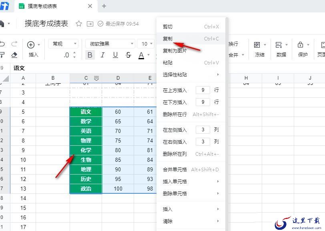The image size is (325, 231).
Task: Click the undo arrow icon
Action: [x=2, y=44]
